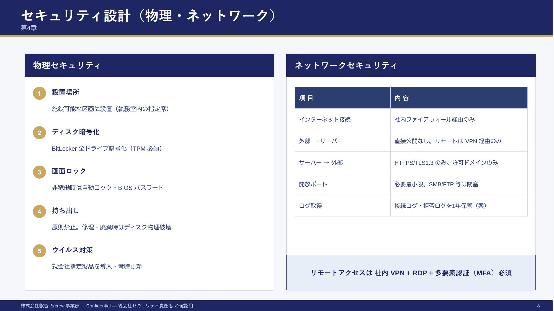554x311 pixels.
Task: Select 直接公開なし。リモートは VPN 経由のみ cell
Action: point(459,141)
